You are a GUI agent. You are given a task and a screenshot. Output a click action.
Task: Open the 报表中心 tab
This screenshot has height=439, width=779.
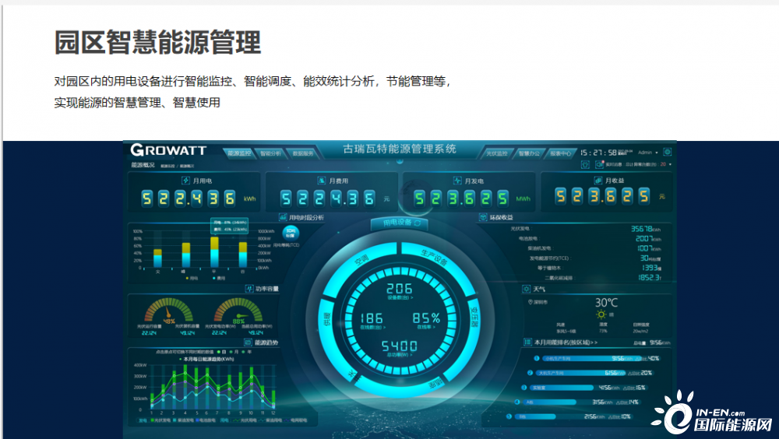click(560, 153)
